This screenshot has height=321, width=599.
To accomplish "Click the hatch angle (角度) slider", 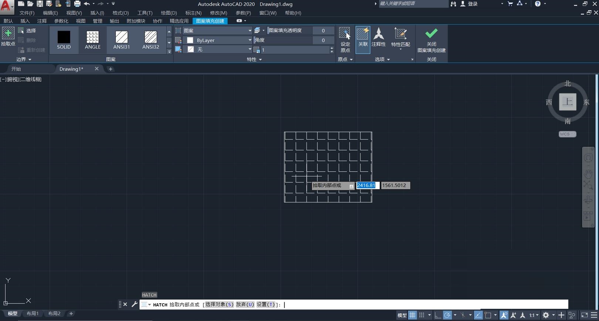I will pos(283,40).
